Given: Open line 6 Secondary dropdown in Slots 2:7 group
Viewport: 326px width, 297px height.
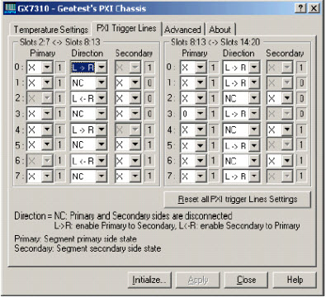Looking at the screenshot, I should 128,161.
